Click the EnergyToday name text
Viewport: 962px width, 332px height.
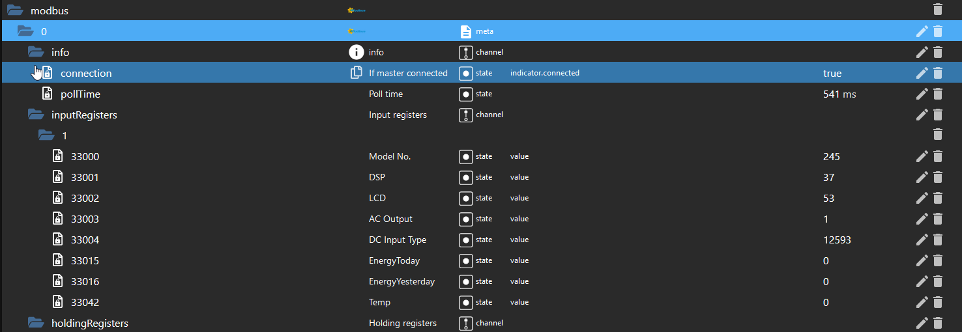(x=394, y=260)
